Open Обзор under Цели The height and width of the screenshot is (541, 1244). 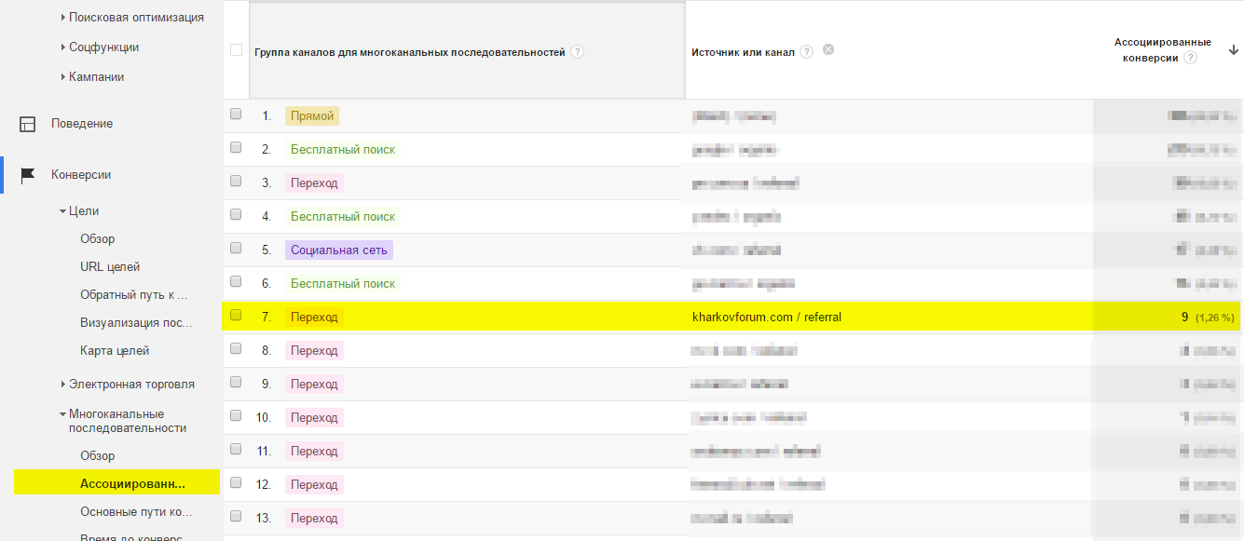tap(98, 239)
